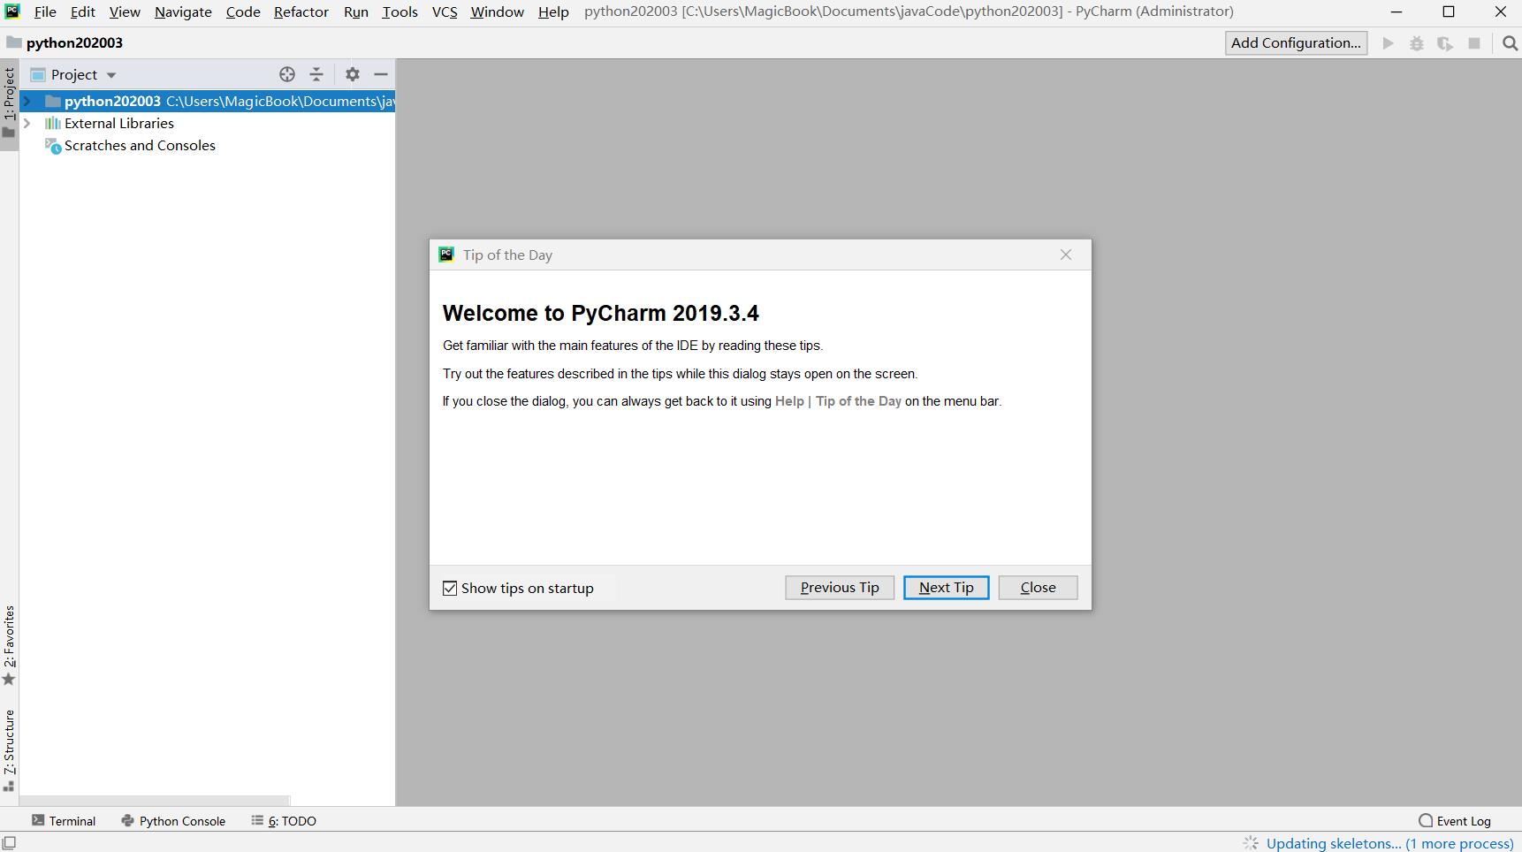Click the Previous Tip button
The height and width of the screenshot is (852, 1522).
[x=840, y=588]
